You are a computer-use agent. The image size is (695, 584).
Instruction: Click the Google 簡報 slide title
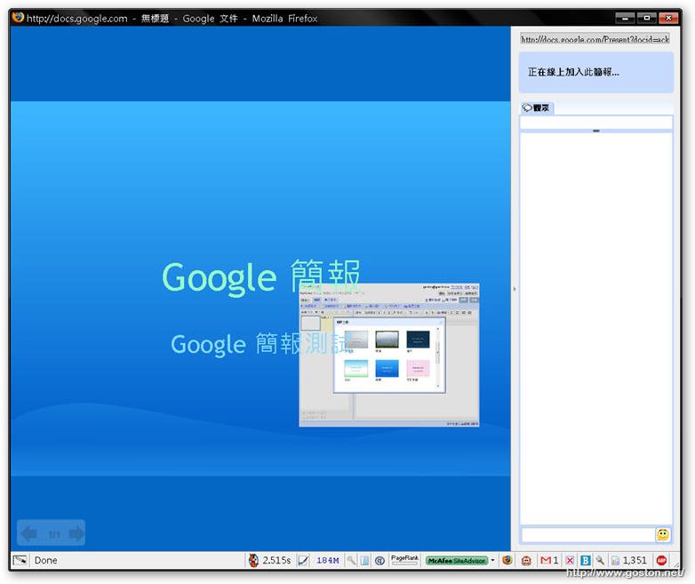click(x=261, y=277)
